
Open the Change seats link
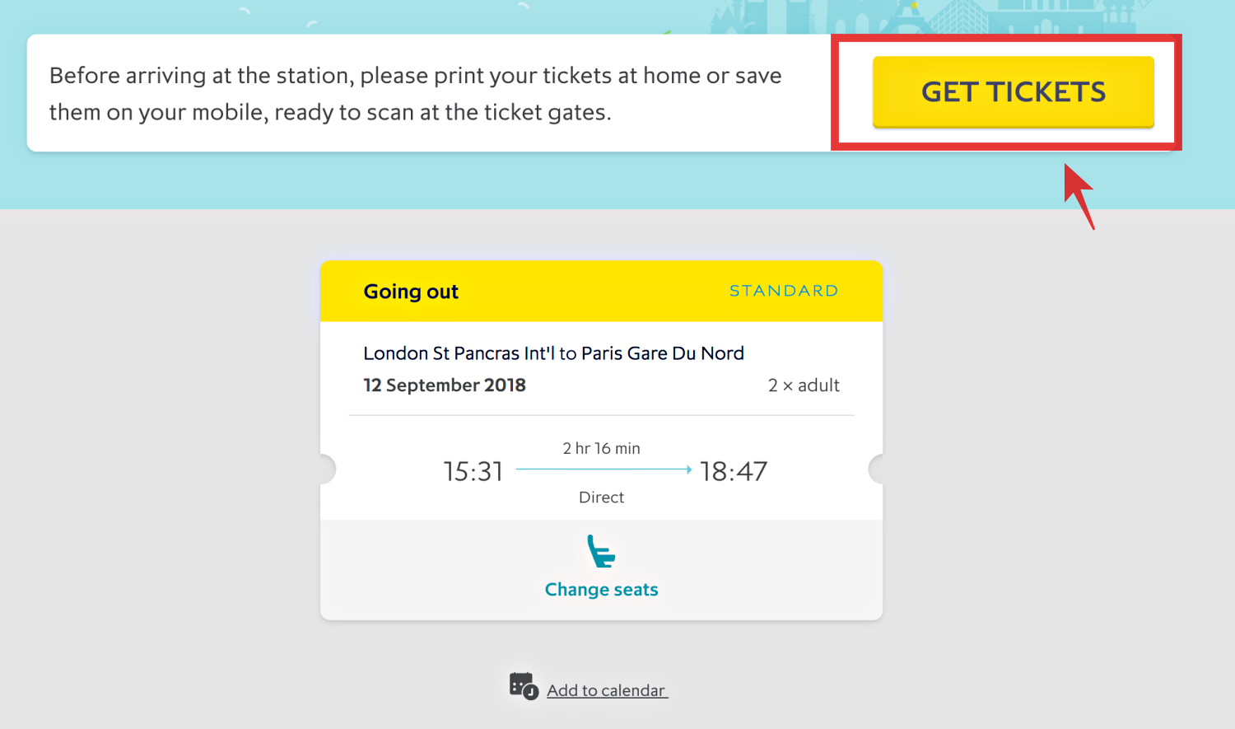(601, 590)
